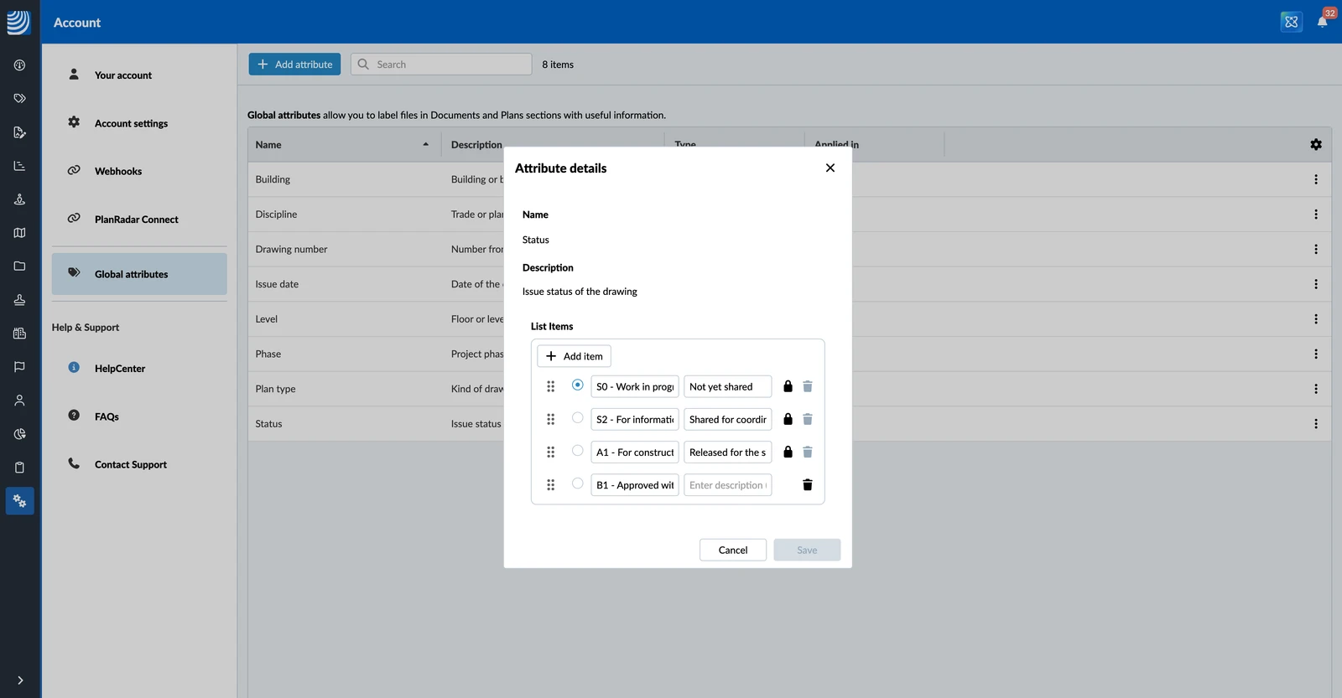The image size is (1342, 698).
Task: Sort by Name column arrow
Action: pos(426,144)
